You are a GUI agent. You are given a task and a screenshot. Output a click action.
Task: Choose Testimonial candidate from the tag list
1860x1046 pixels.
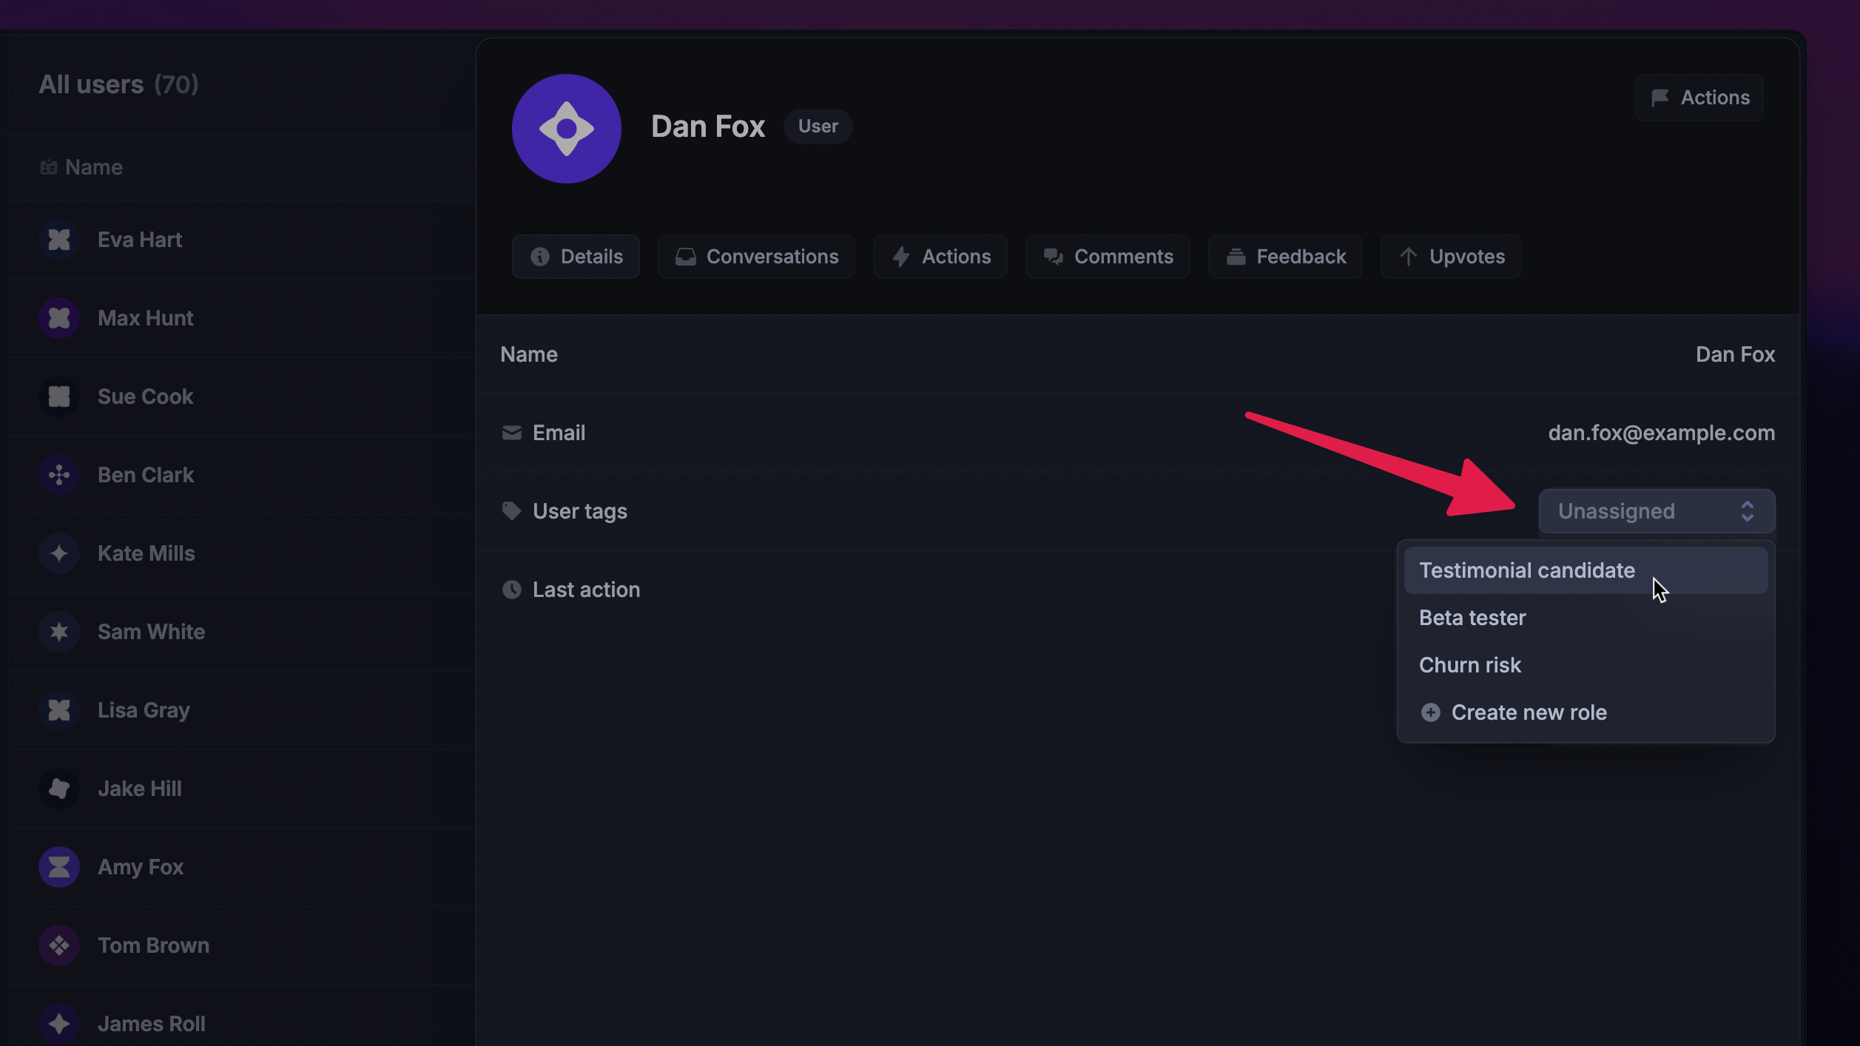click(1526, 570)
